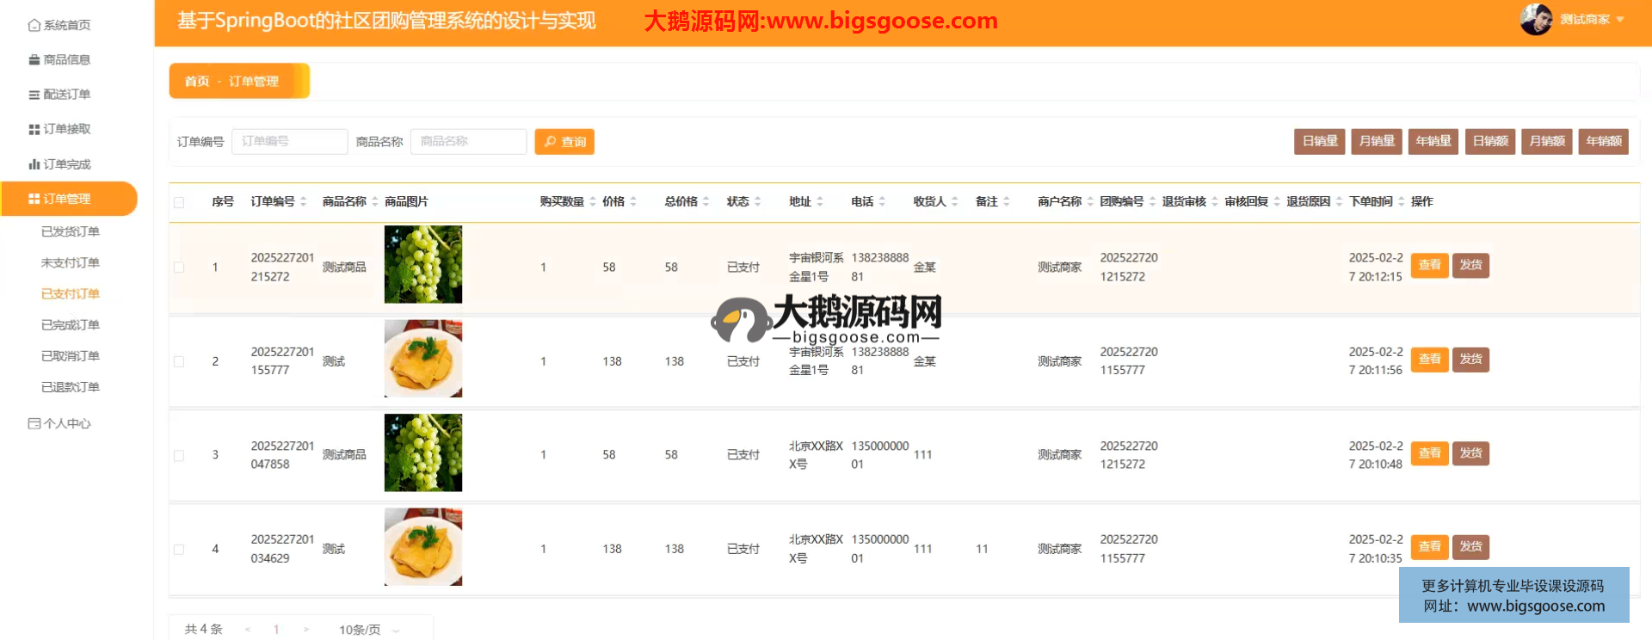Click the system home icon in sidebar

(x=34, y=25)
